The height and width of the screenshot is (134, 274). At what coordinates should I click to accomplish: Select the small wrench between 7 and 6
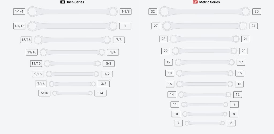[205, 123]
